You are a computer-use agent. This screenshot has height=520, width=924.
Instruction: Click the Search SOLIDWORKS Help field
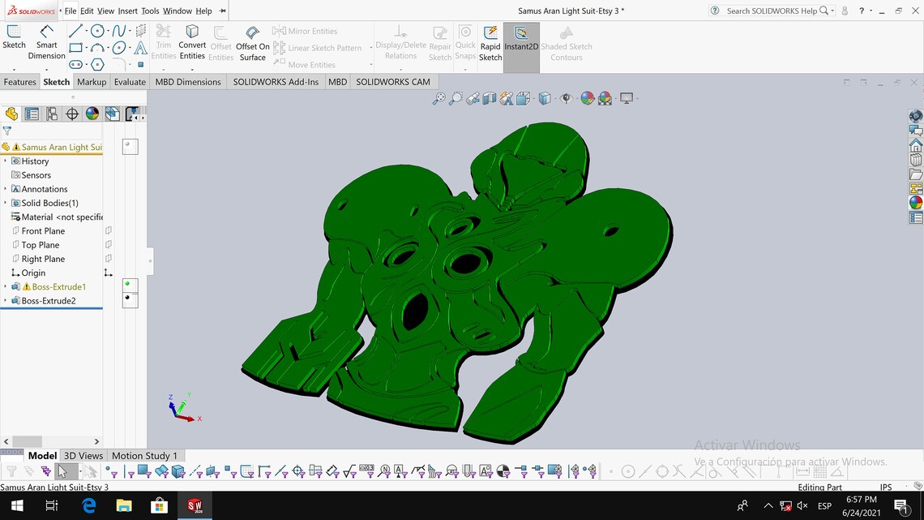pos(772,11)
